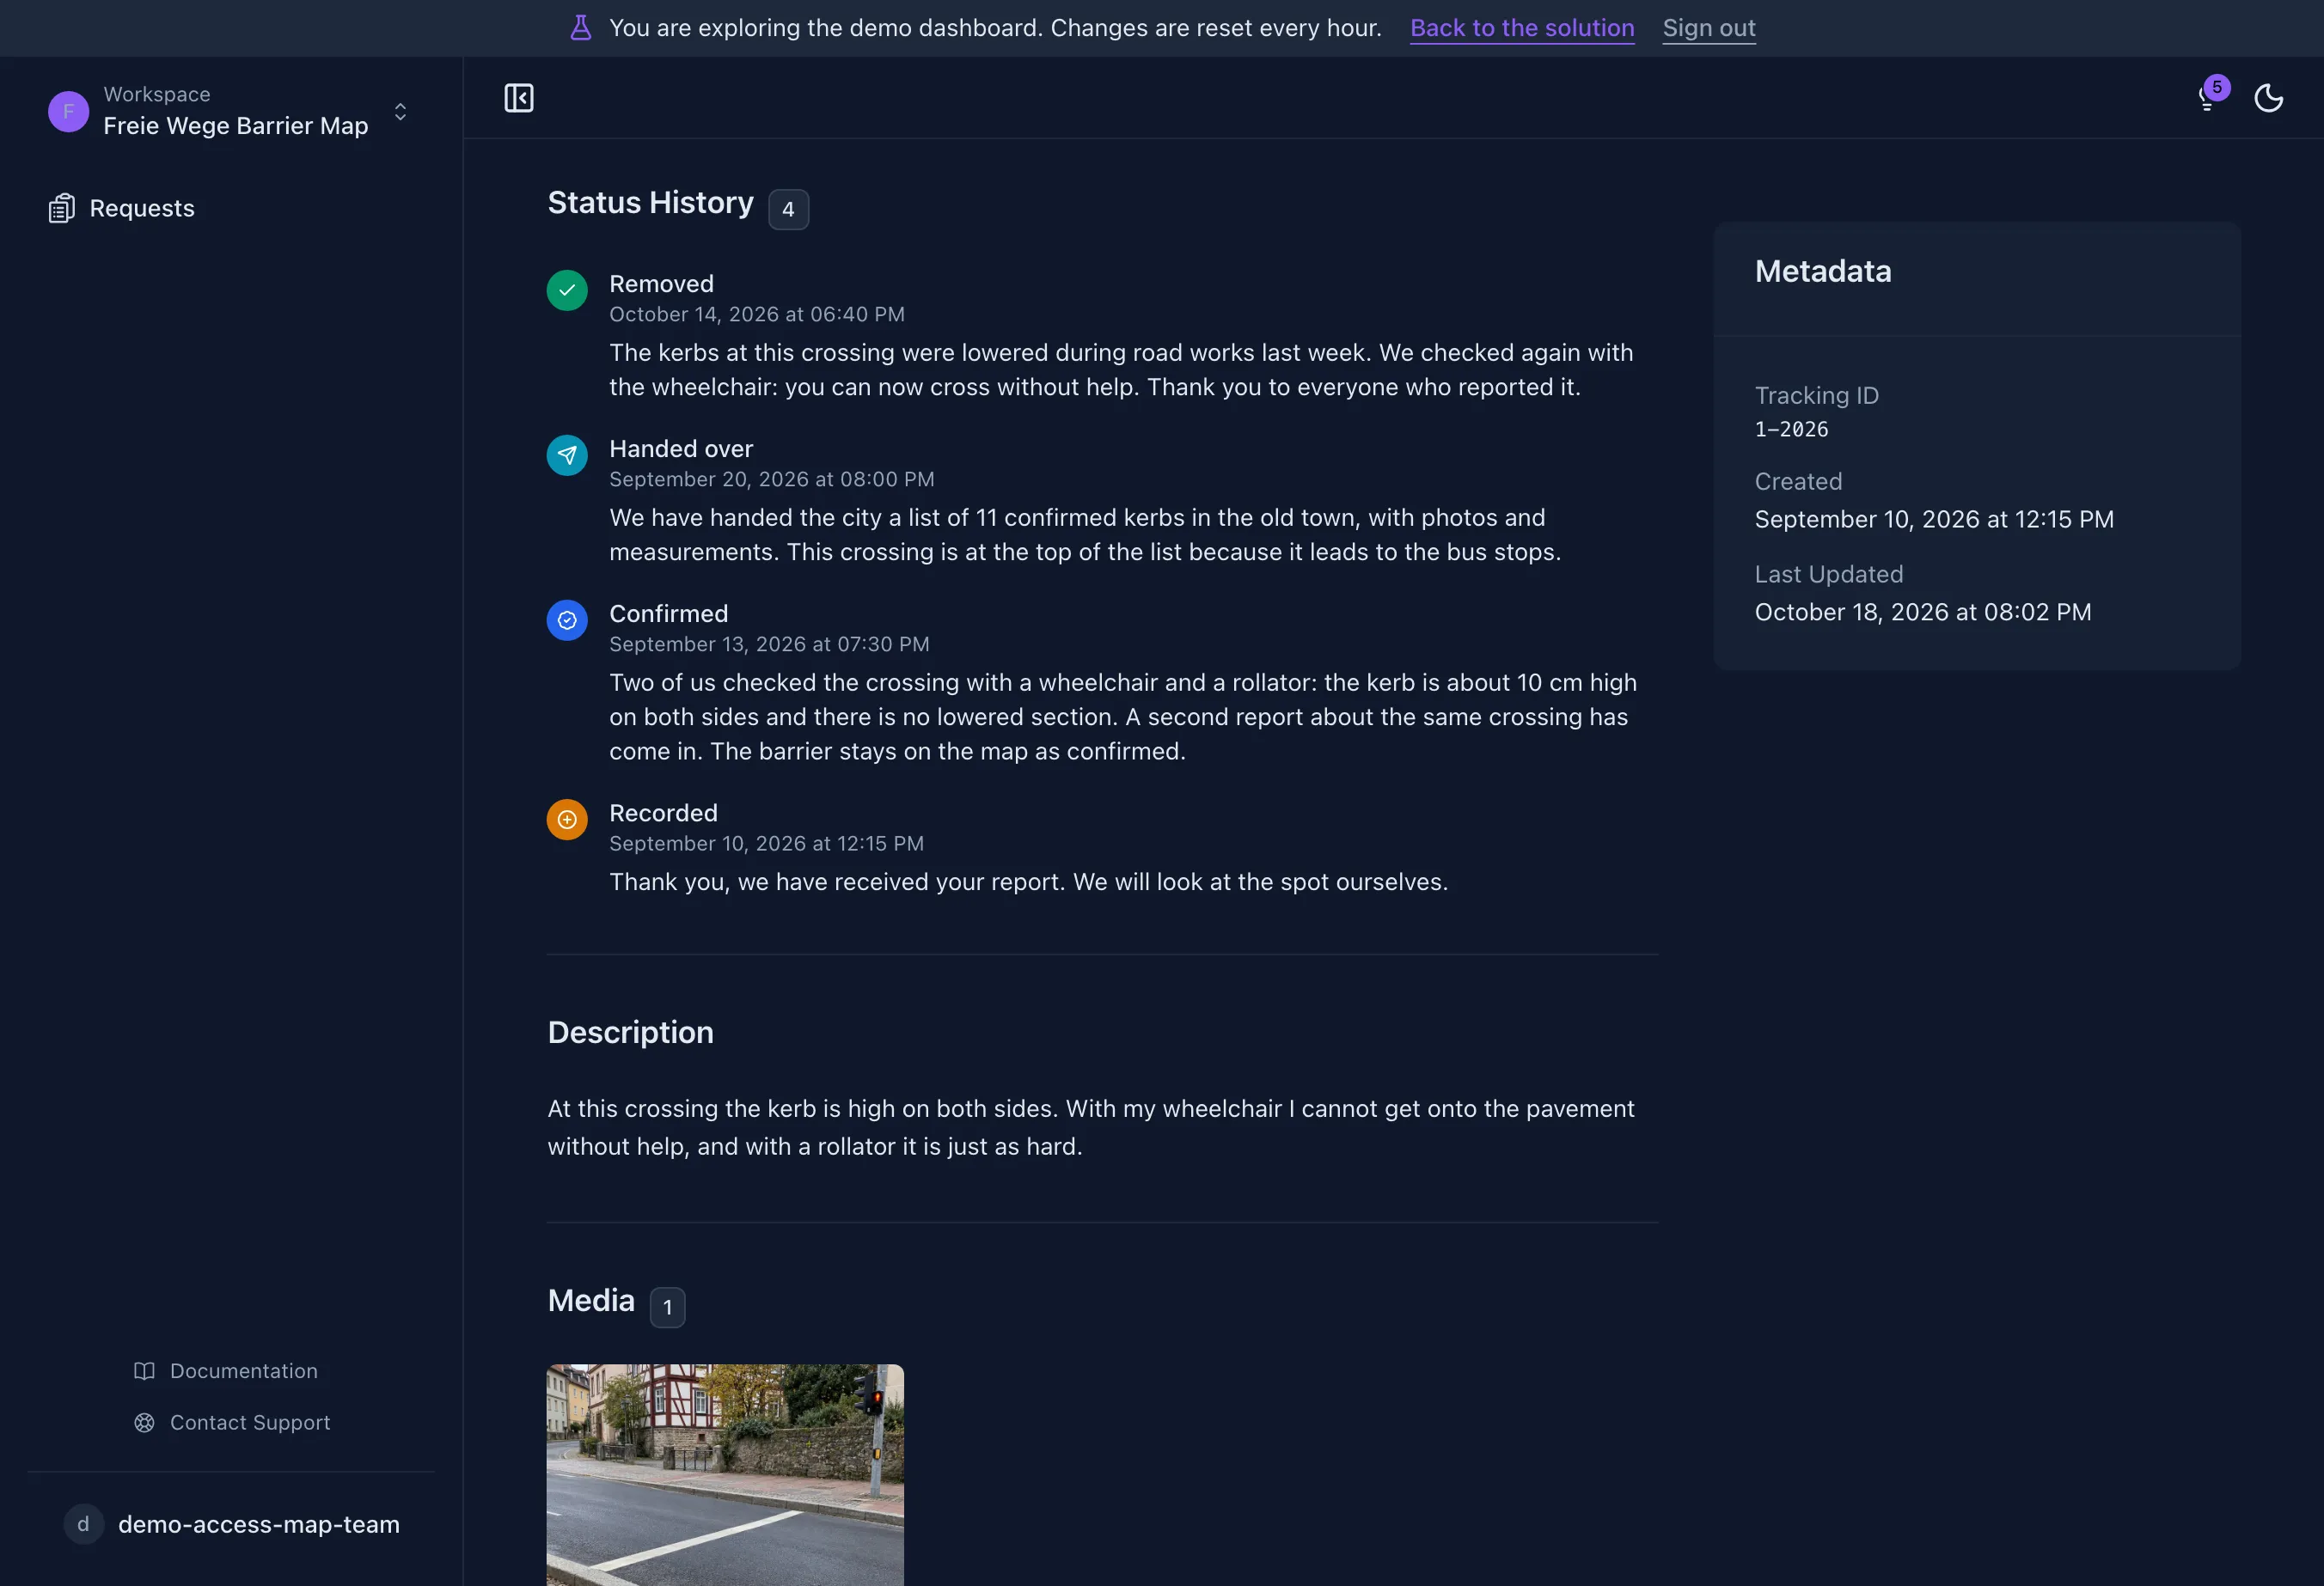Toggle dark mode with the moon icon
The image size is (2324, 1586).
pos(2268,98)
